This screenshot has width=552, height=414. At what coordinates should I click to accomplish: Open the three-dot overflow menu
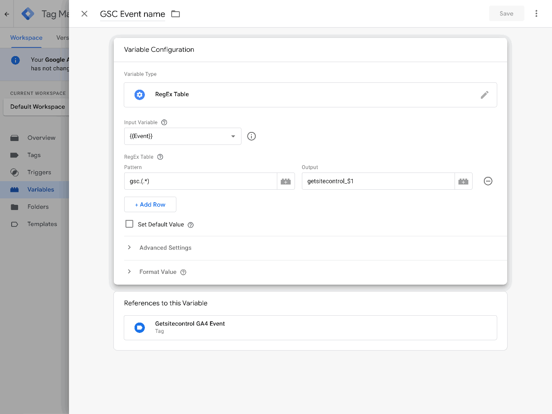pos(536,13)
